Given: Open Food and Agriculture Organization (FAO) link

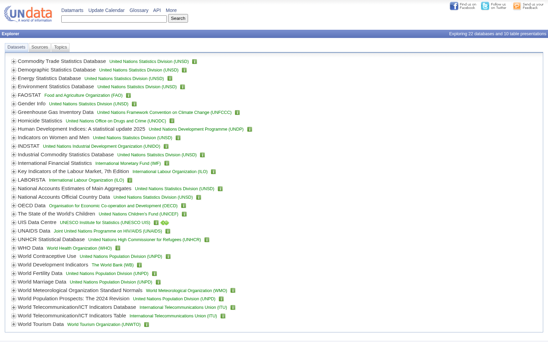Looking at the screenshot, I should point(84,95).
